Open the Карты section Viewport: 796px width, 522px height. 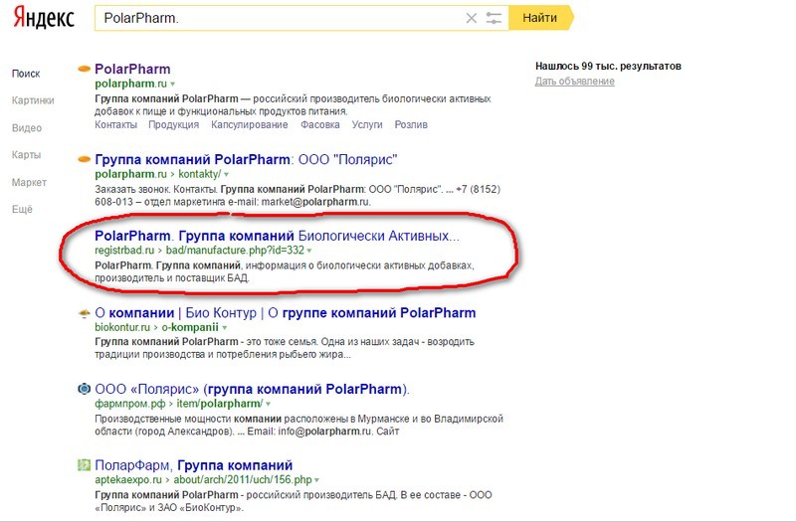pos(27,155)
